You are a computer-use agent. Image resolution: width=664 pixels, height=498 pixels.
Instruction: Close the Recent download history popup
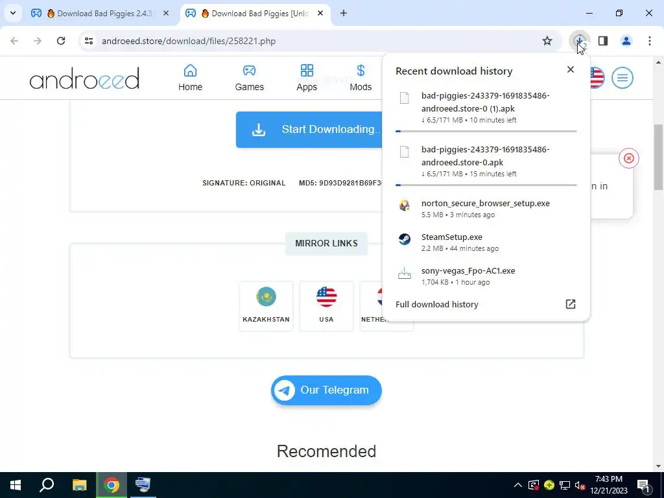[571, 69]
